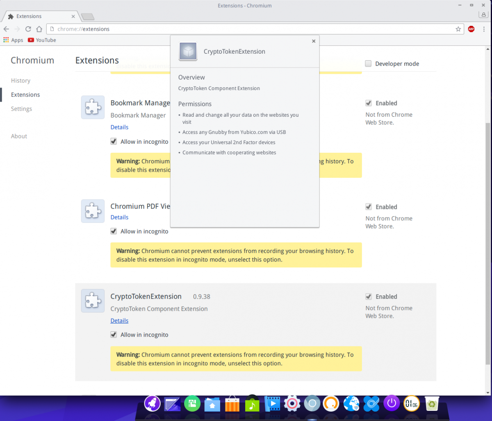492x421 pixels.
Task: Click the Chromium heading in the sidebar
Action: point(32,60)
